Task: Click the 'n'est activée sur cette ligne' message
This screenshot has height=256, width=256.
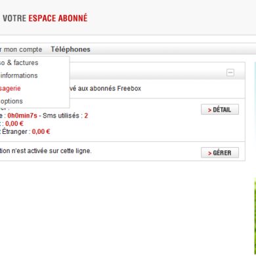Action: pyautogui.click(x=45, y=151)
